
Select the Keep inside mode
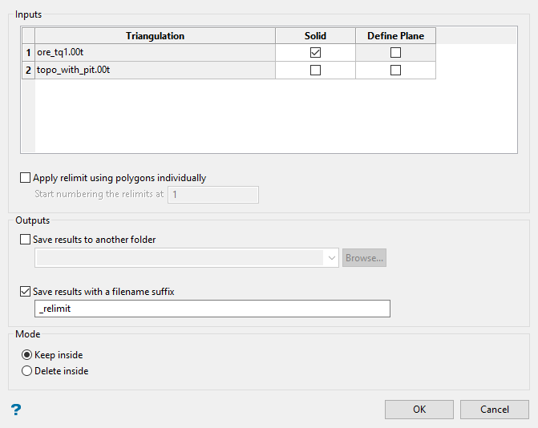(x=27, y=355)
